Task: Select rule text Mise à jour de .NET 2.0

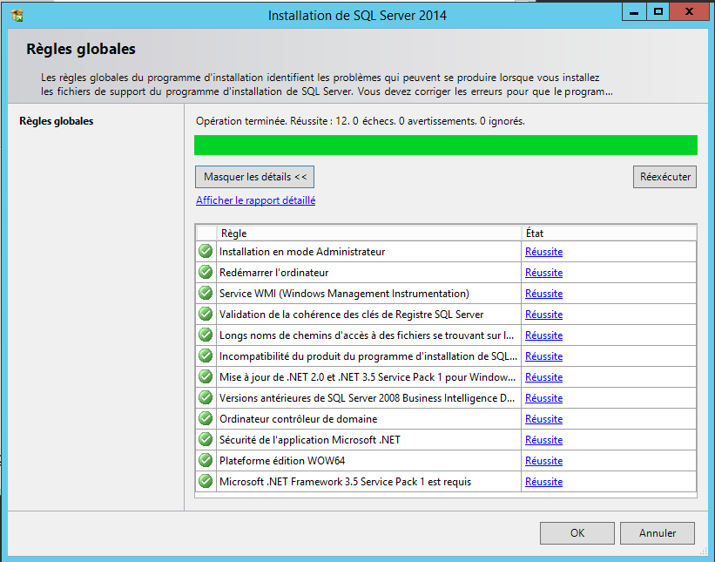Action: (368, 377)
